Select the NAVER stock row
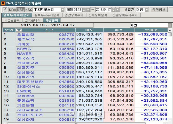The height and width of the screenshot is (124, 173). point(85,54)
